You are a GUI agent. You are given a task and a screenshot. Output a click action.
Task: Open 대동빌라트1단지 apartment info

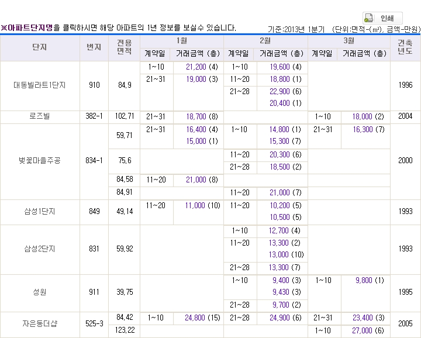[40, 85]
